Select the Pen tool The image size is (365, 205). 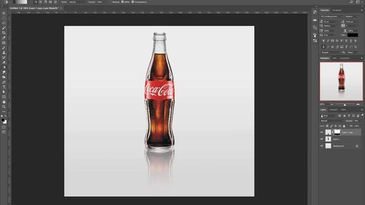tap(4, 82)
